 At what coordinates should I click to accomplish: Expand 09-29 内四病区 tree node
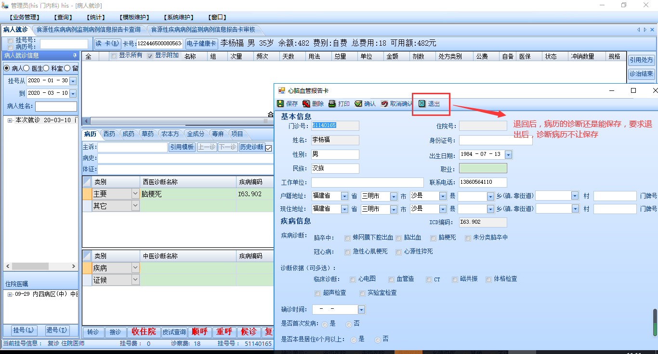[10, 294]
